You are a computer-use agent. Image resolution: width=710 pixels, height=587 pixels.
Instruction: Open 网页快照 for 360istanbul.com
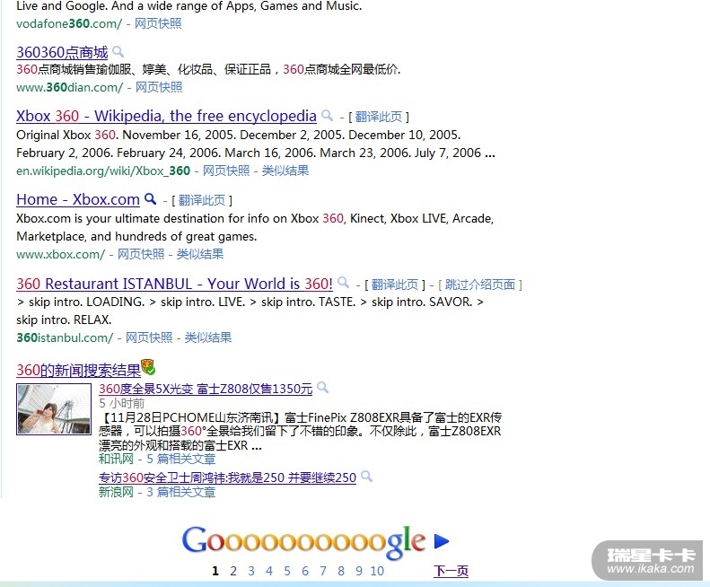149,337
